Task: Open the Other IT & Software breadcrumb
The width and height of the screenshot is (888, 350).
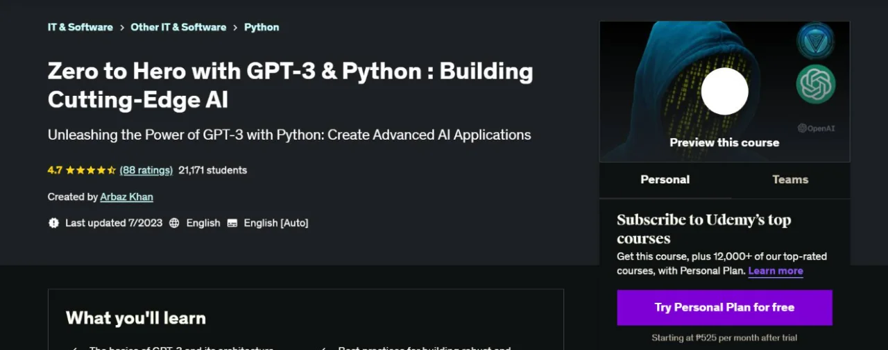Action: tap(178, 27)
